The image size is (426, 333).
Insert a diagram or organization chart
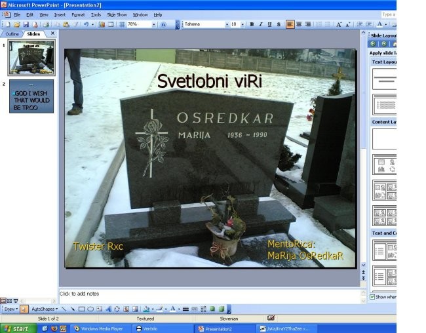[117, 309]
